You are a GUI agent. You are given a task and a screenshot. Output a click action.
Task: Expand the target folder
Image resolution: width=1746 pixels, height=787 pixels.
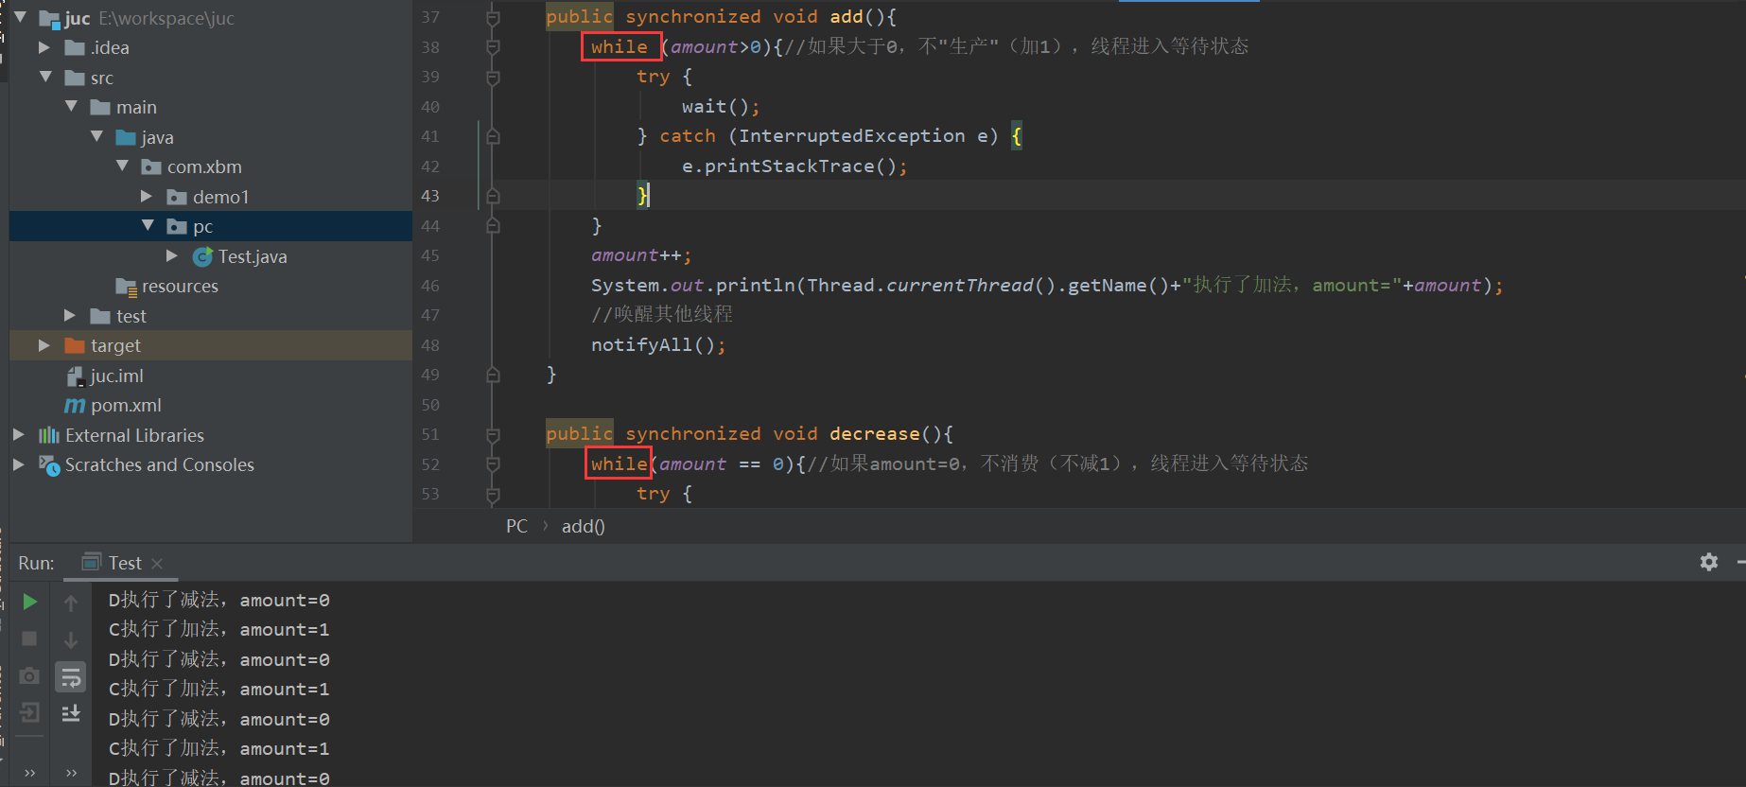click(x=44, y=345)
